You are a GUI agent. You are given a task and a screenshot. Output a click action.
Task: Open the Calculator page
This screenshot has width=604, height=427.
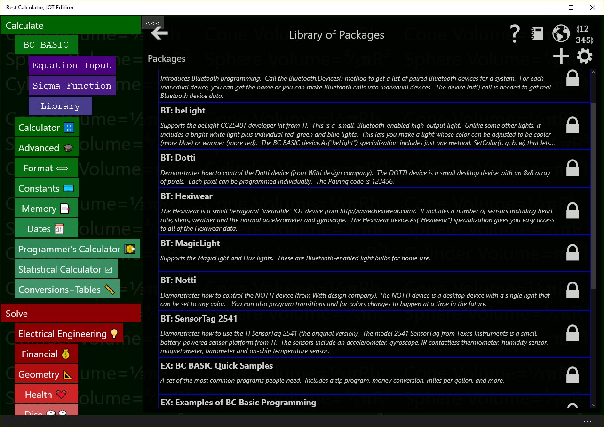click(x=46, y=128)
